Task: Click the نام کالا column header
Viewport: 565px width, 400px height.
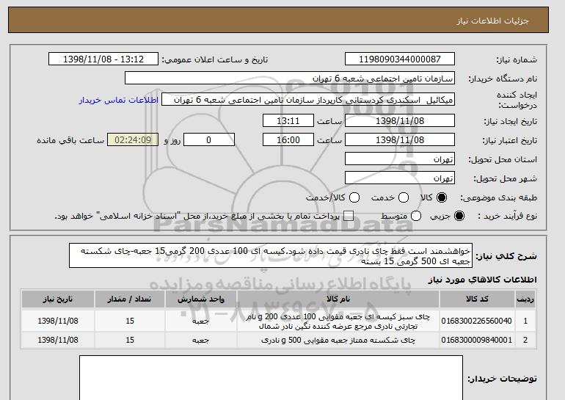Action: point(338,299)
